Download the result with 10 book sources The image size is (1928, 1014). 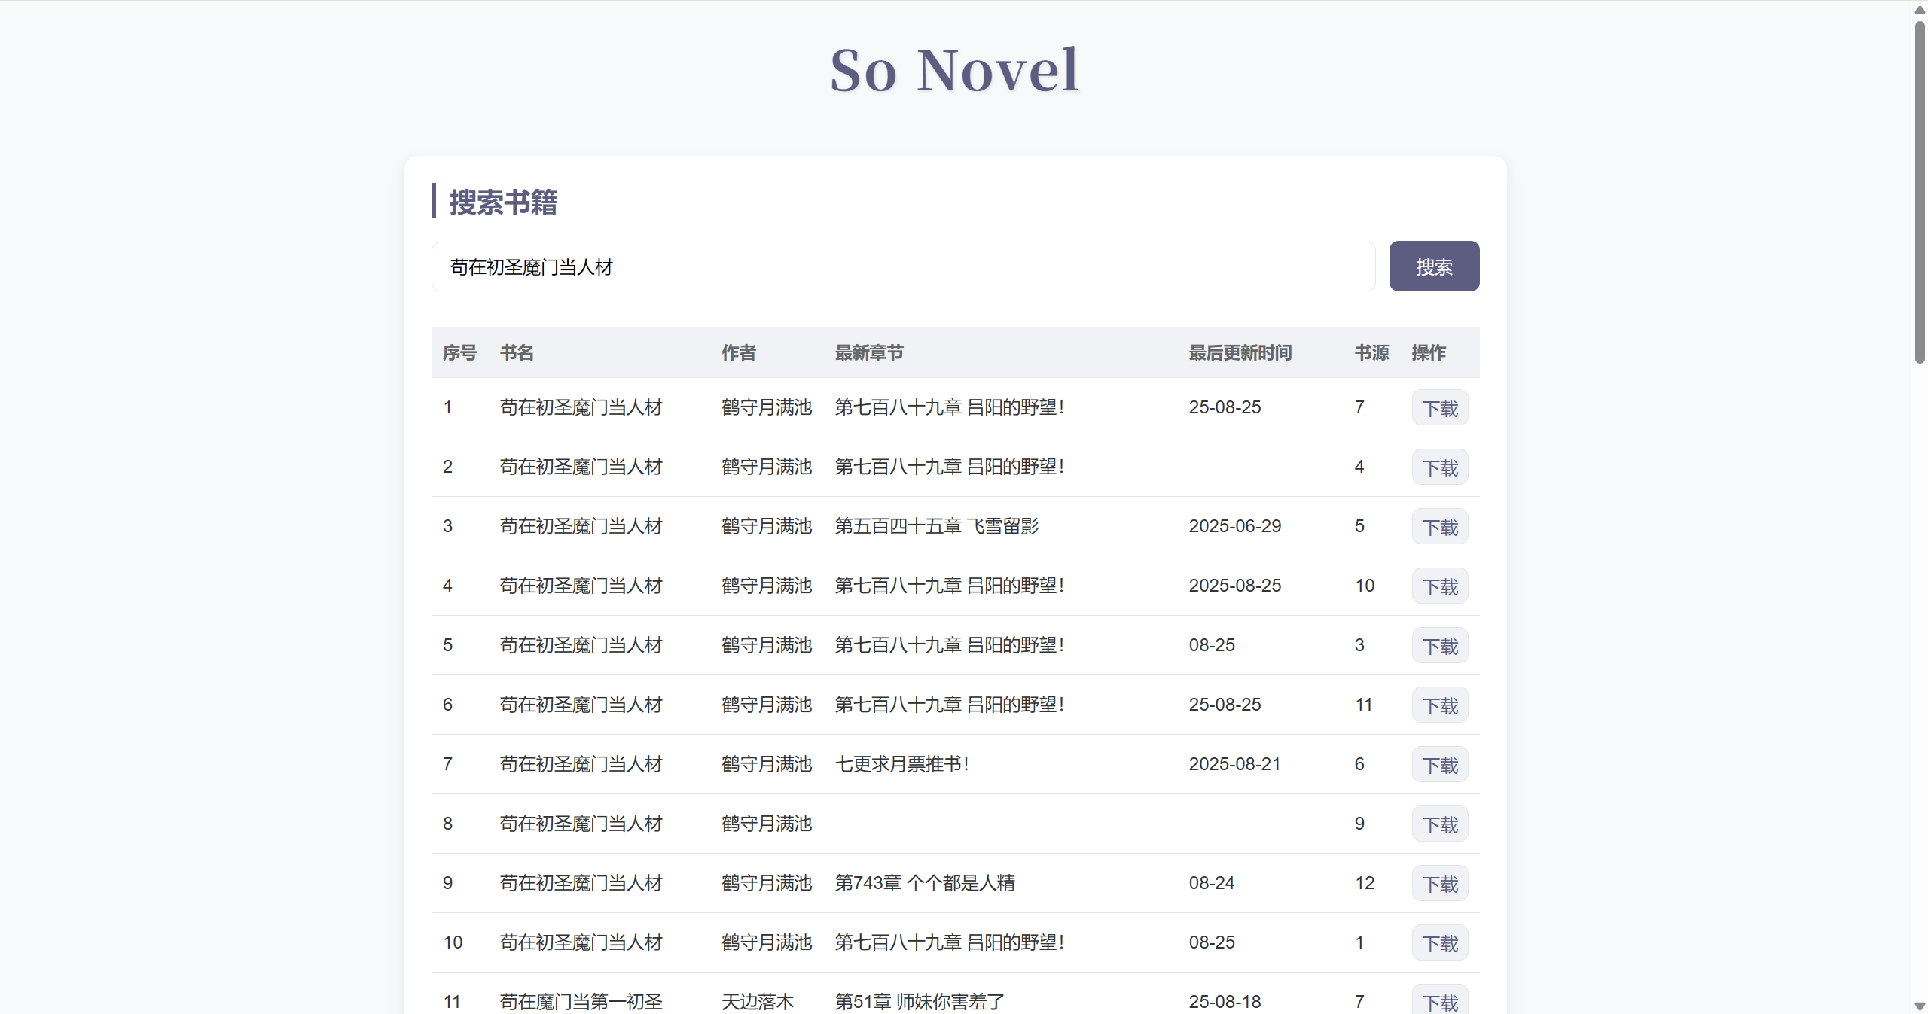(x=1439, y=585)
